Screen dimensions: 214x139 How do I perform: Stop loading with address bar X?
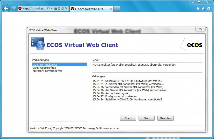[66, 8]
